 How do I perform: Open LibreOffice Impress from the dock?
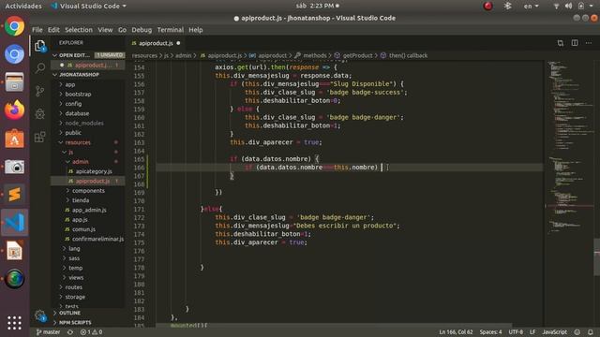click(15, 251)
